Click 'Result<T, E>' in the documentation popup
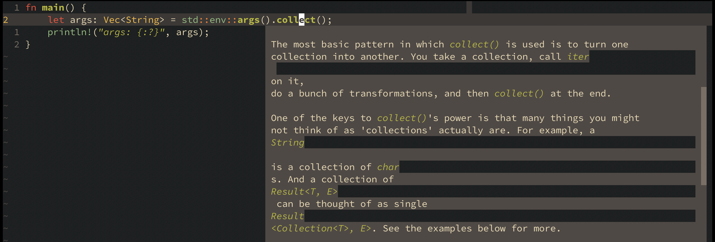The height and width of the screenshot is (242, 715). pyautogui.click(x=304, y=192)
